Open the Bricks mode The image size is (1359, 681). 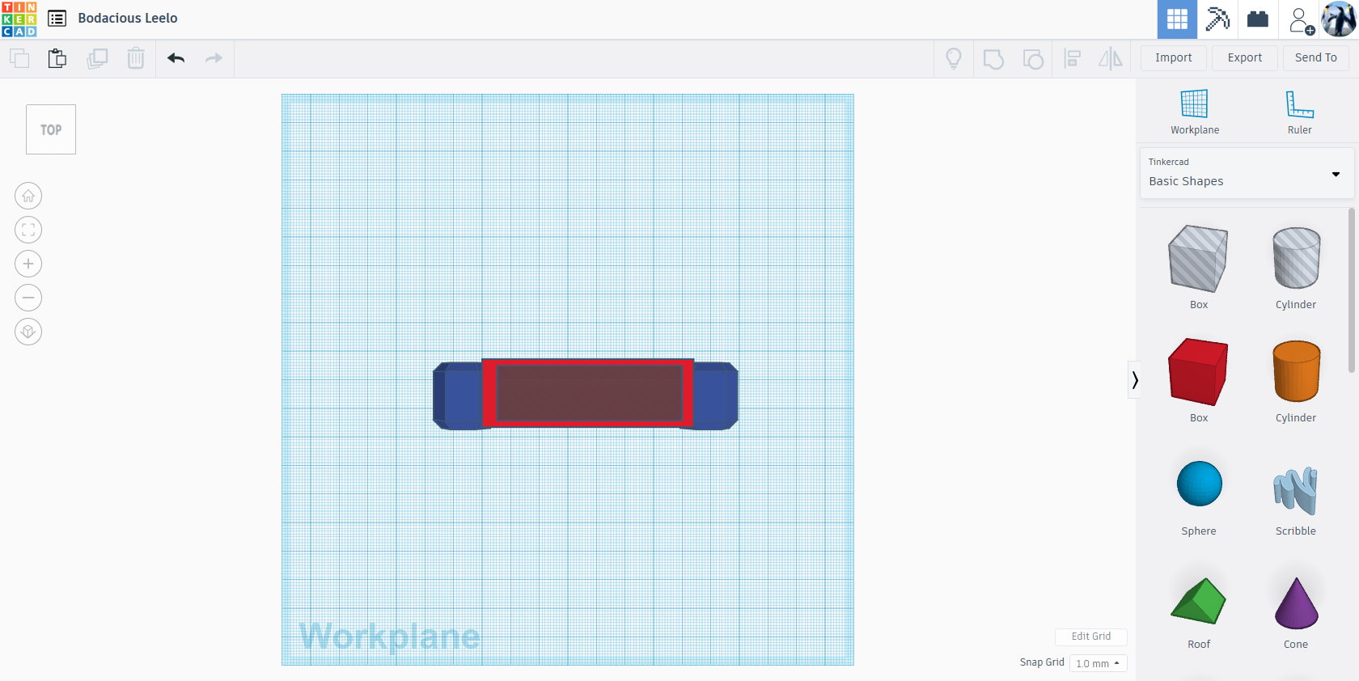coord(1258,19)
